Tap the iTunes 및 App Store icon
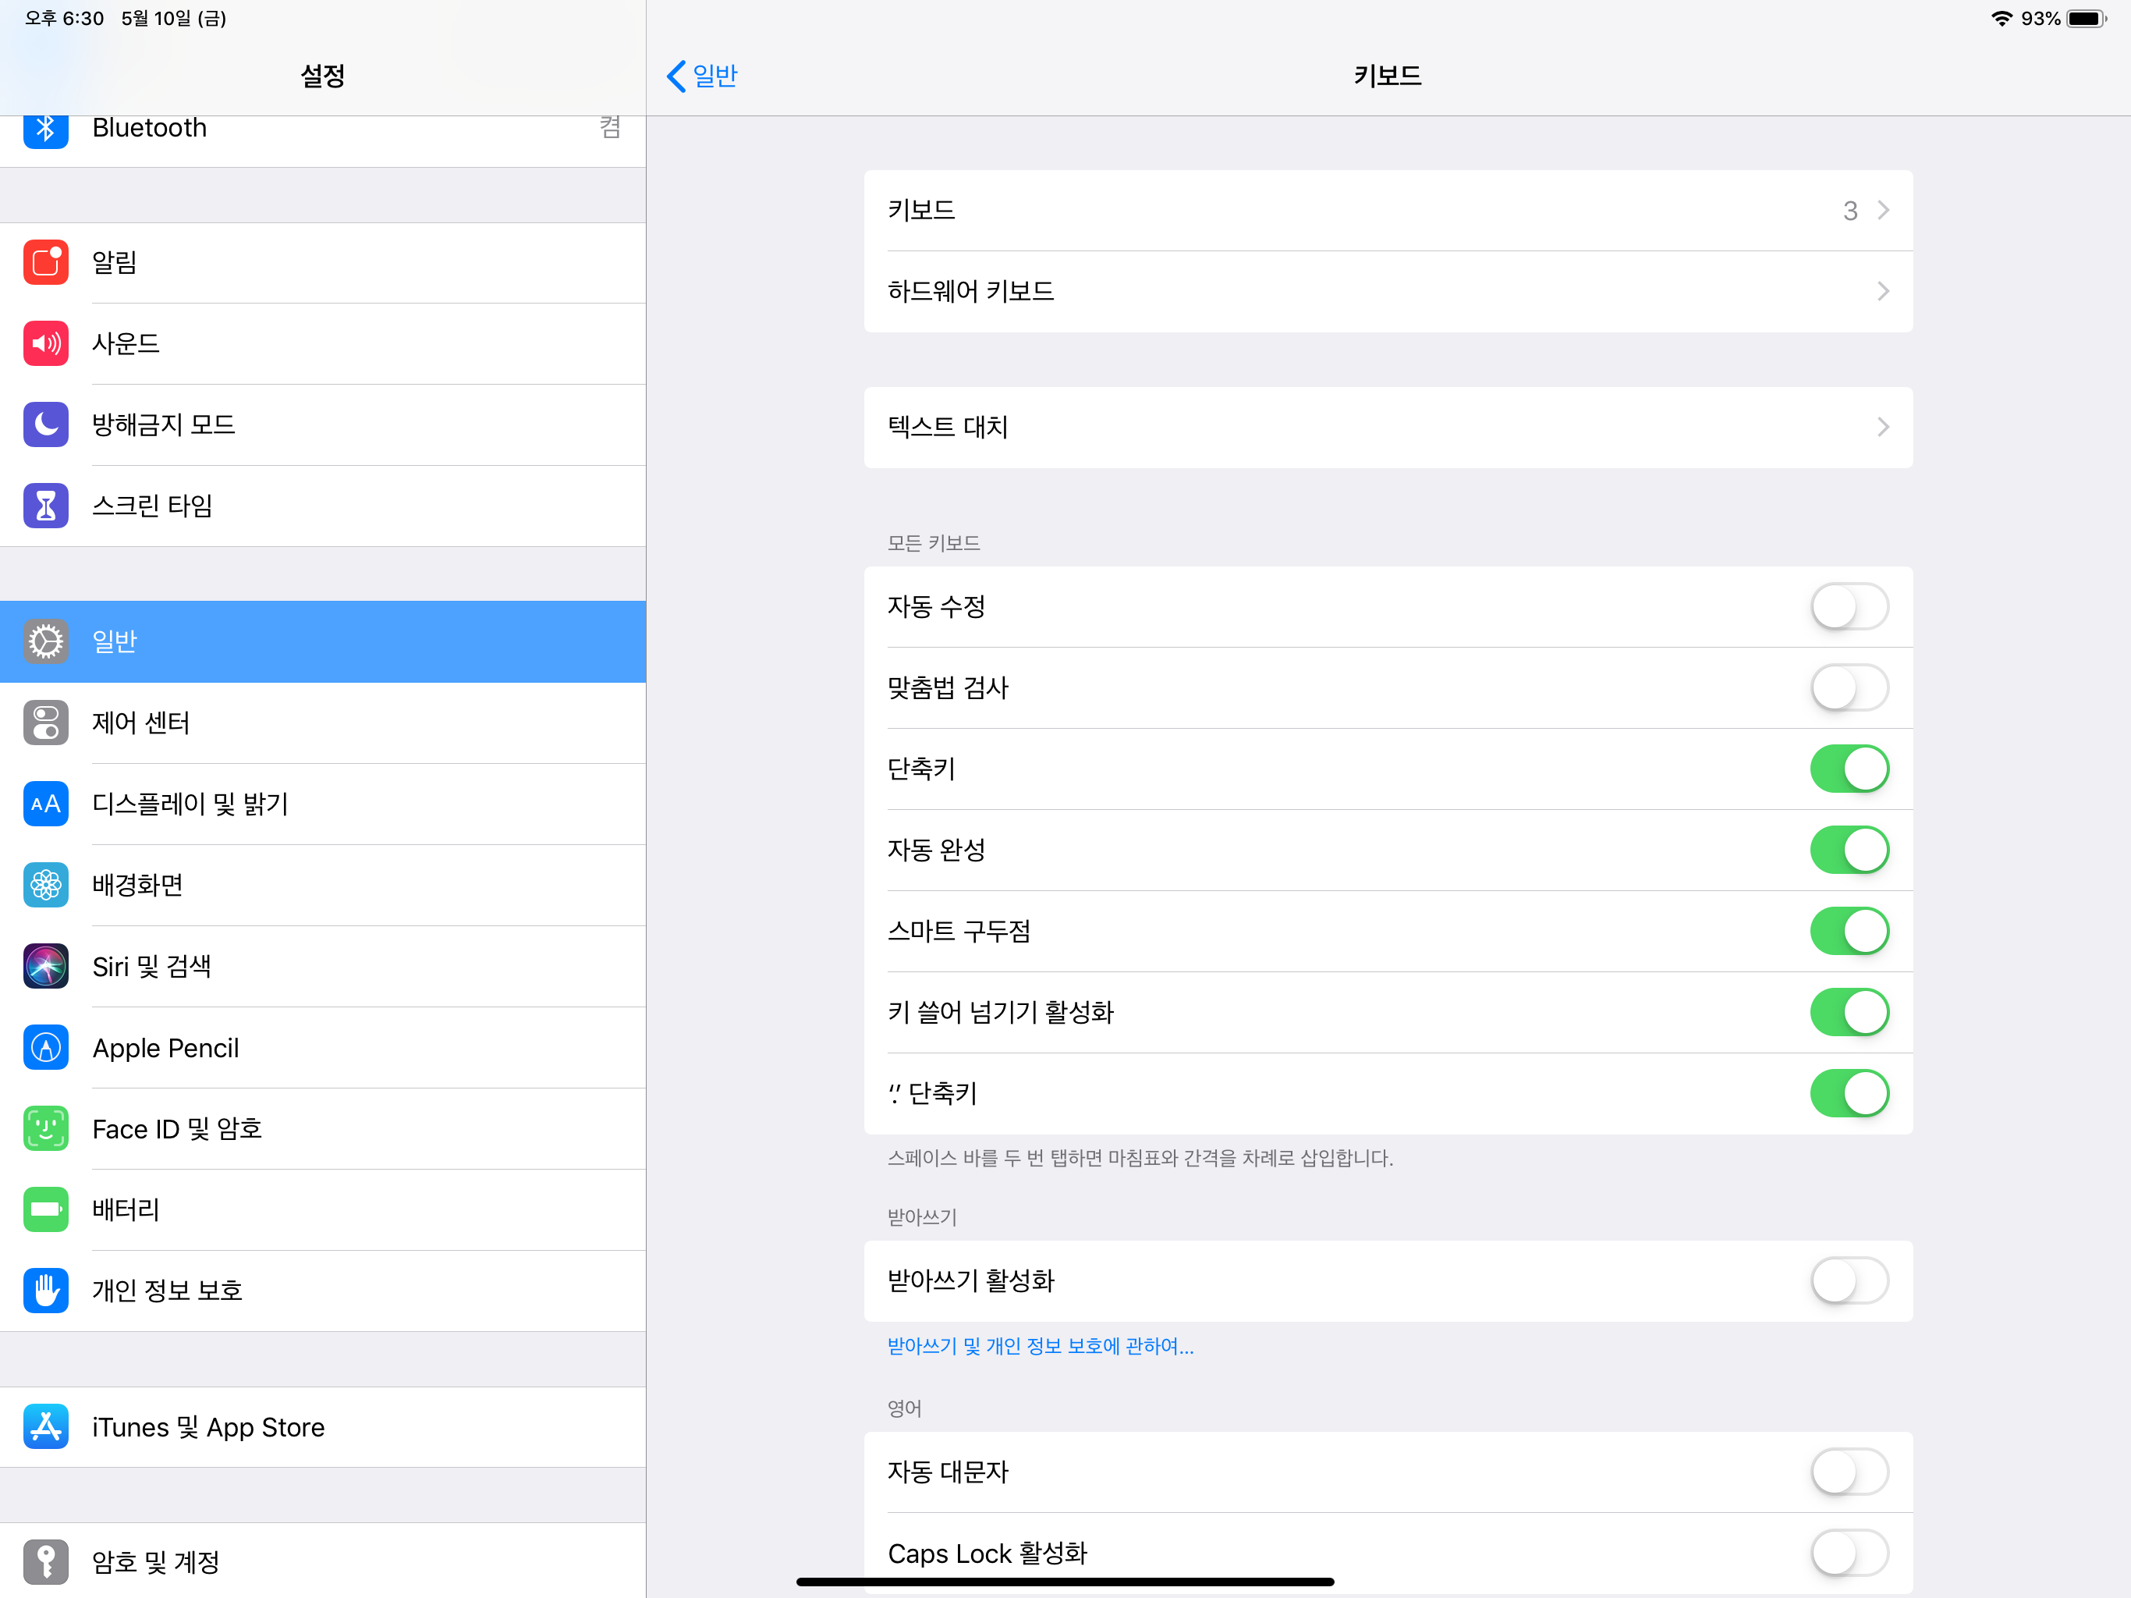2131x1598 pixels. (x=45, y=1426)
